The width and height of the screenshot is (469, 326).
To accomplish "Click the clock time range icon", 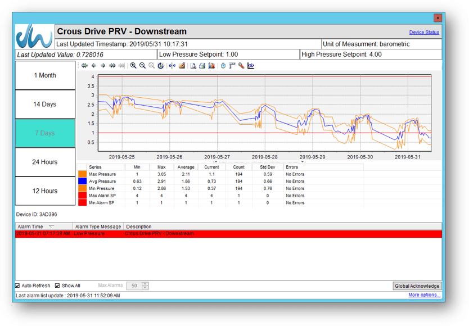I will click(223, 66).
